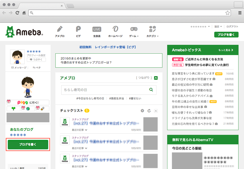244x169 pixels.
Task: Open ピグ icon in top navigation
Action: coord(78,32)
